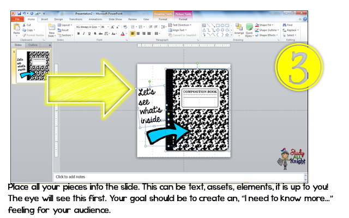
Task: Click the Save icon in quick access toolbar
Action: (19, 14)
